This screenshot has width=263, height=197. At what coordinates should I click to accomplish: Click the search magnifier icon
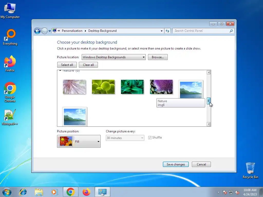tap(231, 31)
